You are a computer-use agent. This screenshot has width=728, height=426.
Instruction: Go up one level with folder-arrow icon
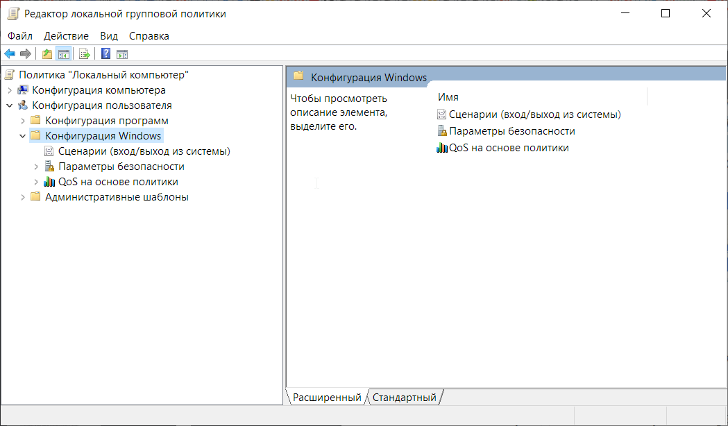coord(47,54)
